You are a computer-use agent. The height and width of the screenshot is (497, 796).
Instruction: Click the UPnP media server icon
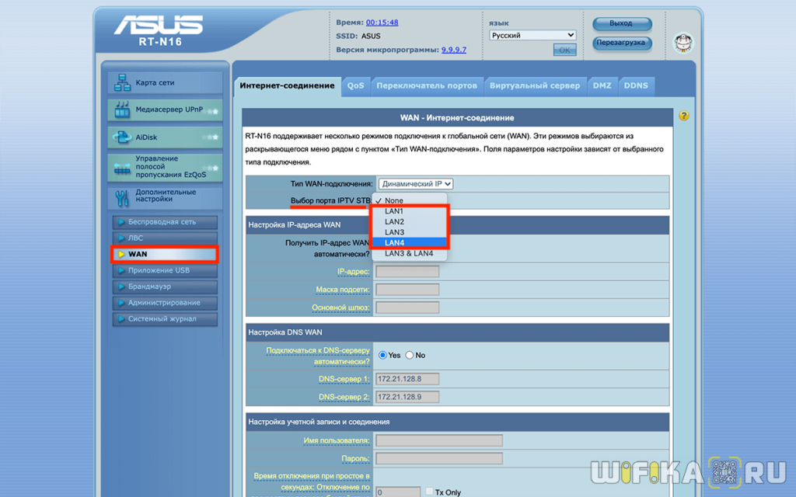coord(122,109)
